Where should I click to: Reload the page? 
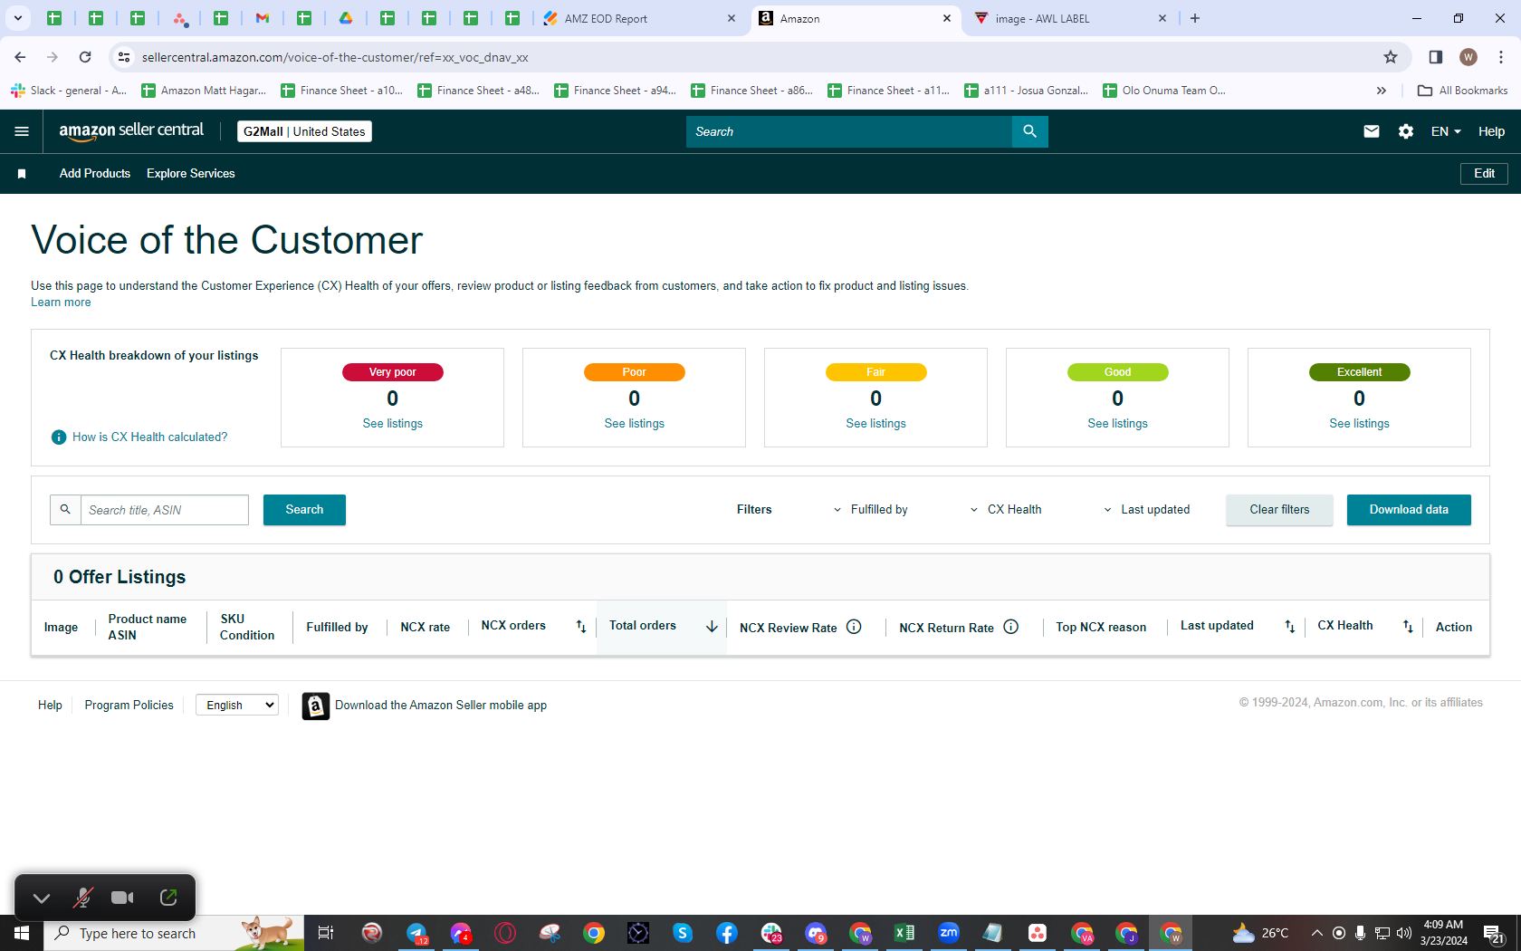coord(85,57)
